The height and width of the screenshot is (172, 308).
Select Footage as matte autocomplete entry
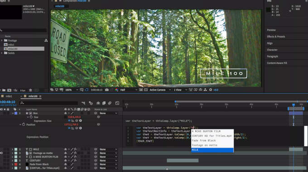point(212,145)
